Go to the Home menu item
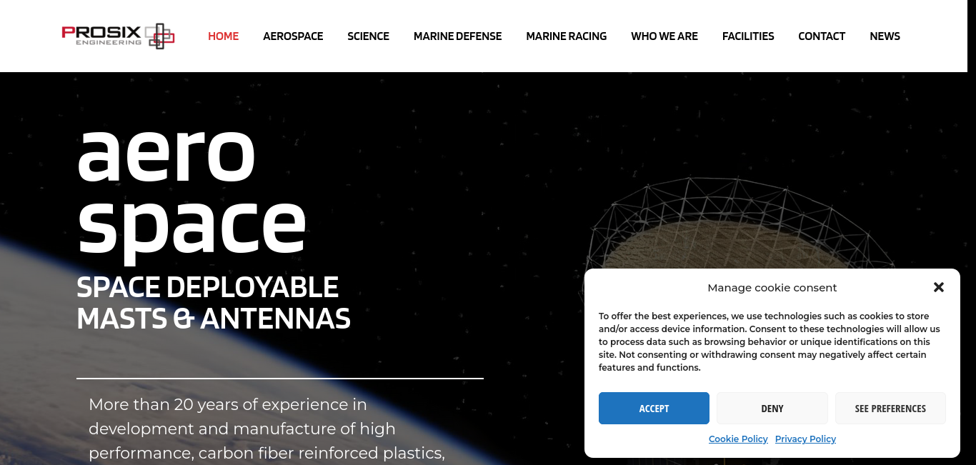This screenshot has width=976, height=465. (224, 36)
